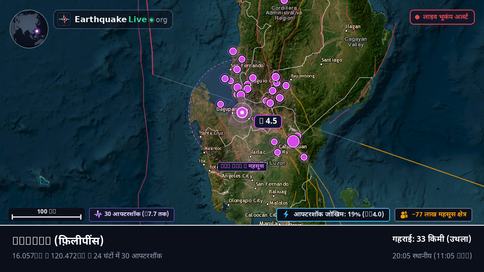Image resolution: width=484 pixels, height=272 pixels.
Task: Select the main epicenter marker near Dagupan
Action: tap(242, 112)
